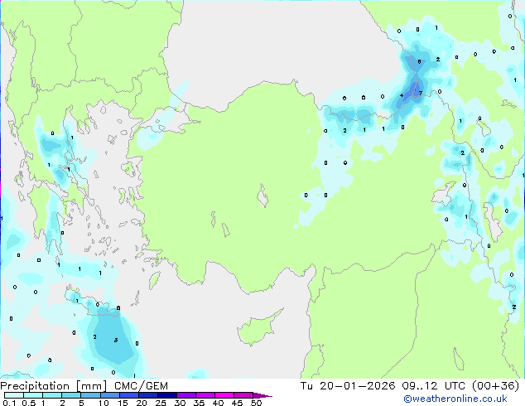Pick the 15–20 mm blue legend swatch
The width and height of the screenshot is (525, 406).
click(128, 395)
